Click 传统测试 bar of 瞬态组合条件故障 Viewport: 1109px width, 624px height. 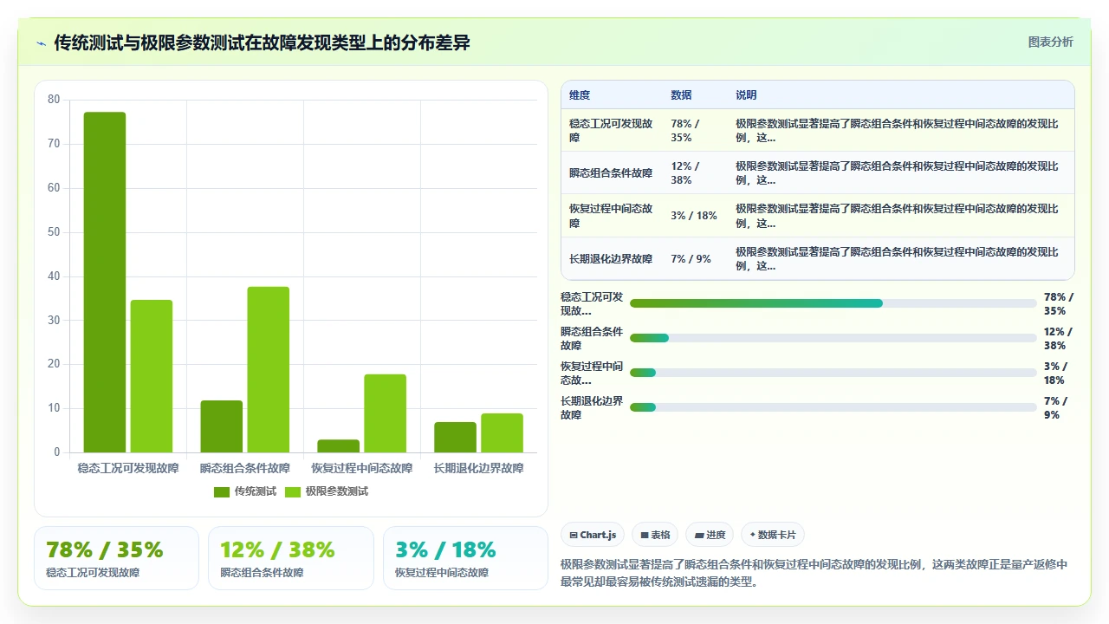[222, 426]
